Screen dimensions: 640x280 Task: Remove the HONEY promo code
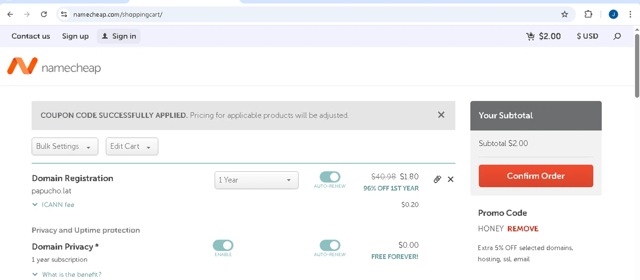click(523, 229)
